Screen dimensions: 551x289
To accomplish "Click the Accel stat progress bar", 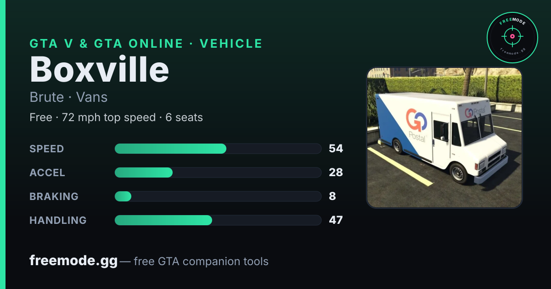I will click(x=218, y=172).
